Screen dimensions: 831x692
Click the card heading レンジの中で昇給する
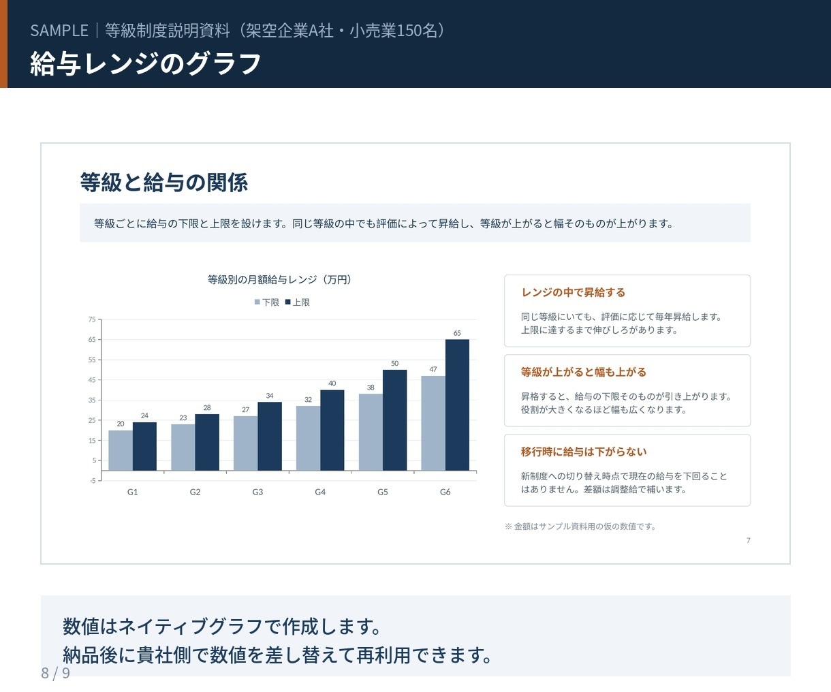coord(574,292)
